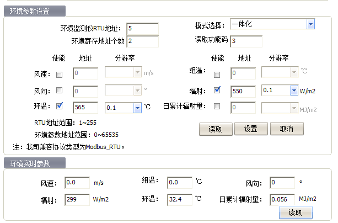Viewport: 338px width, 223px height.
Task: Click the 环境监测仪RTU地址 input field
Action: pos(142,28)
